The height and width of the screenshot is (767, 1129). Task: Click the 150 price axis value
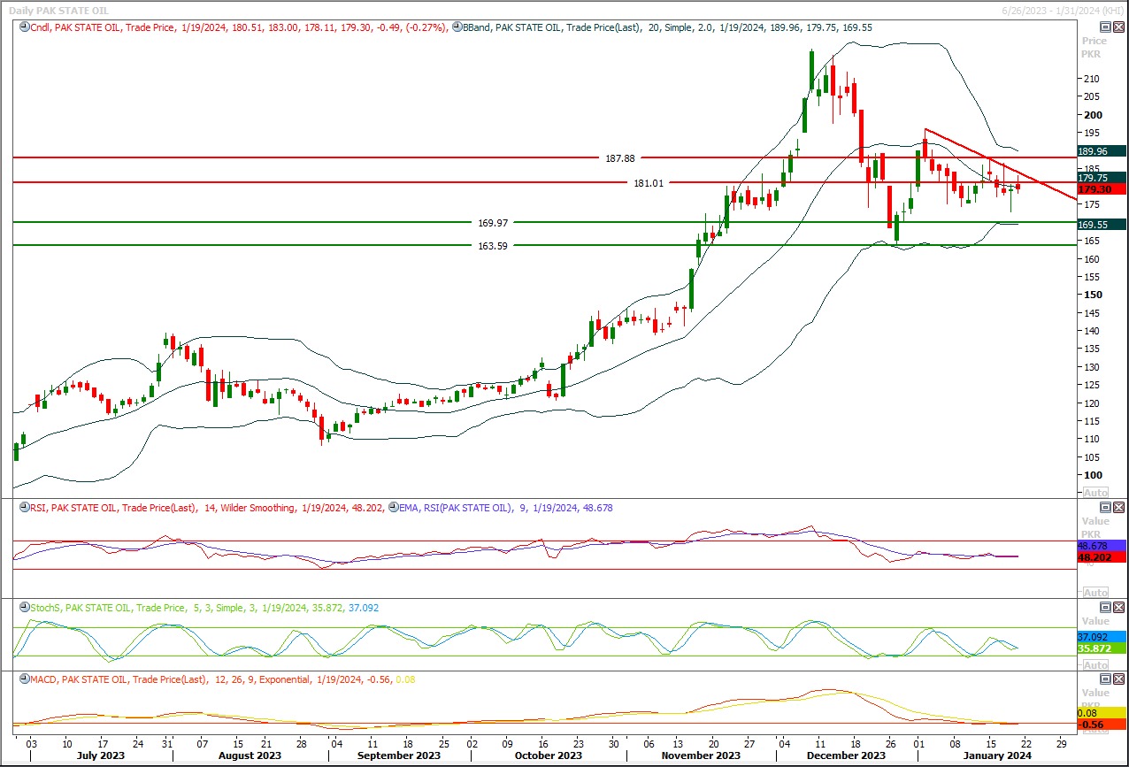click(1091, 295)
